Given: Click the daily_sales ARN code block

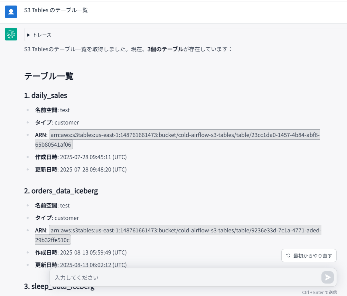Looking at the screenshot, I should [x=177, y=139].
